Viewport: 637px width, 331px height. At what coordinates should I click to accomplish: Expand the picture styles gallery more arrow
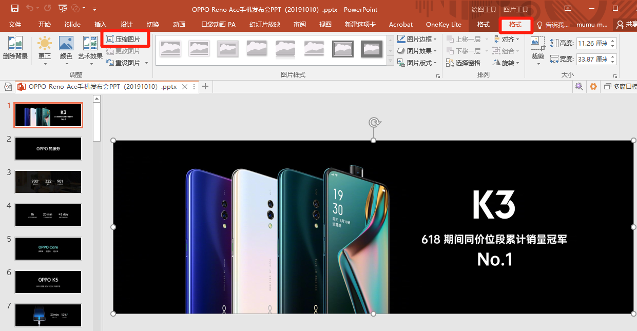(390, 62)
